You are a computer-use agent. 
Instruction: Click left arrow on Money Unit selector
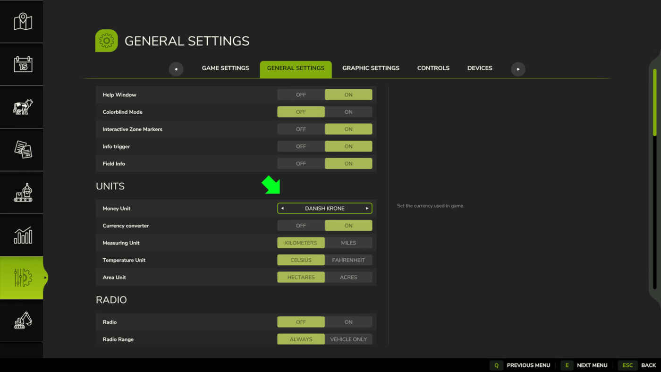(x=282, y=208)
